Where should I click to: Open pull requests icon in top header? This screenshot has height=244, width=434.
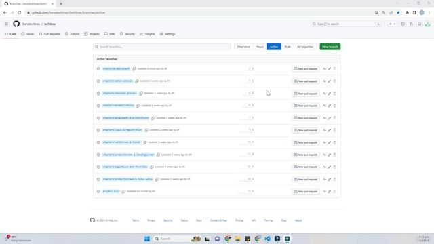411,24
